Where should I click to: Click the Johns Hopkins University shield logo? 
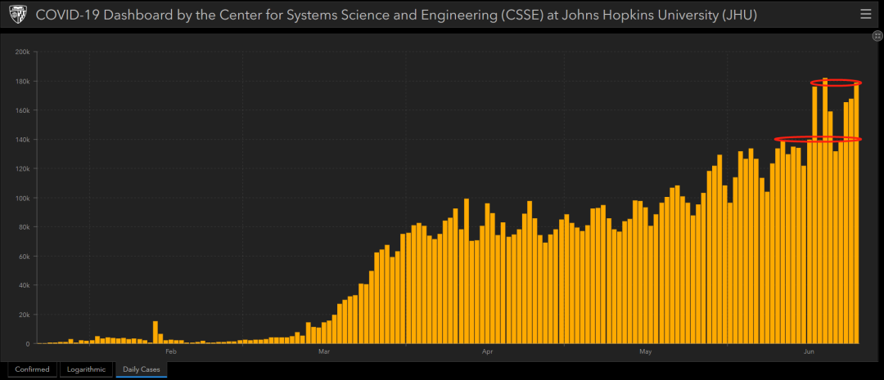click(x=19, y=16)
